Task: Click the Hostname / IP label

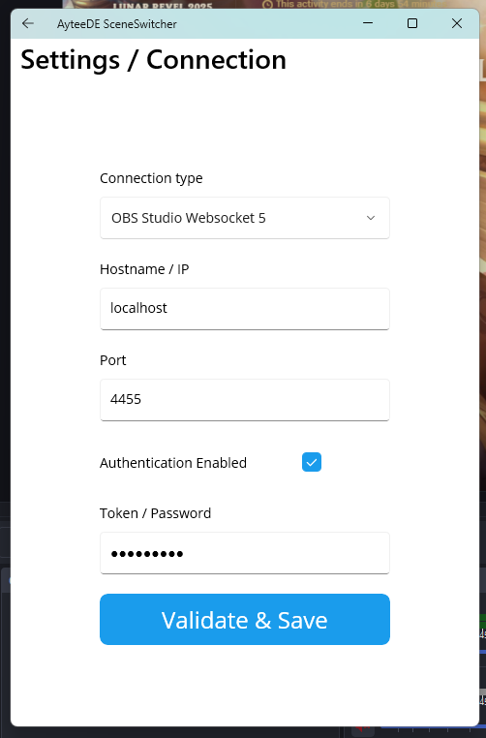Action: [144, 269]
